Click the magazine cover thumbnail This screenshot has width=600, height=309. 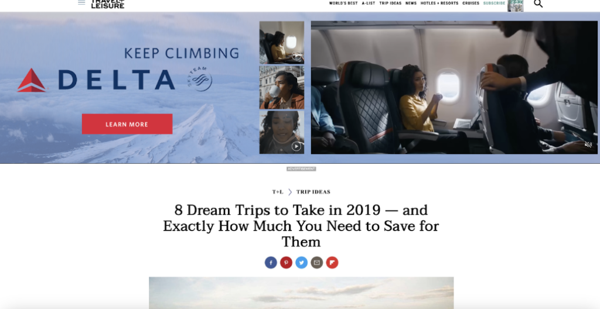click(x=516, y=5)
